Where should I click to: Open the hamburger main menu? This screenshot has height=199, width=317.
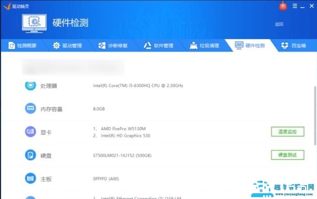pyautogui.click(x=295, y=6)
